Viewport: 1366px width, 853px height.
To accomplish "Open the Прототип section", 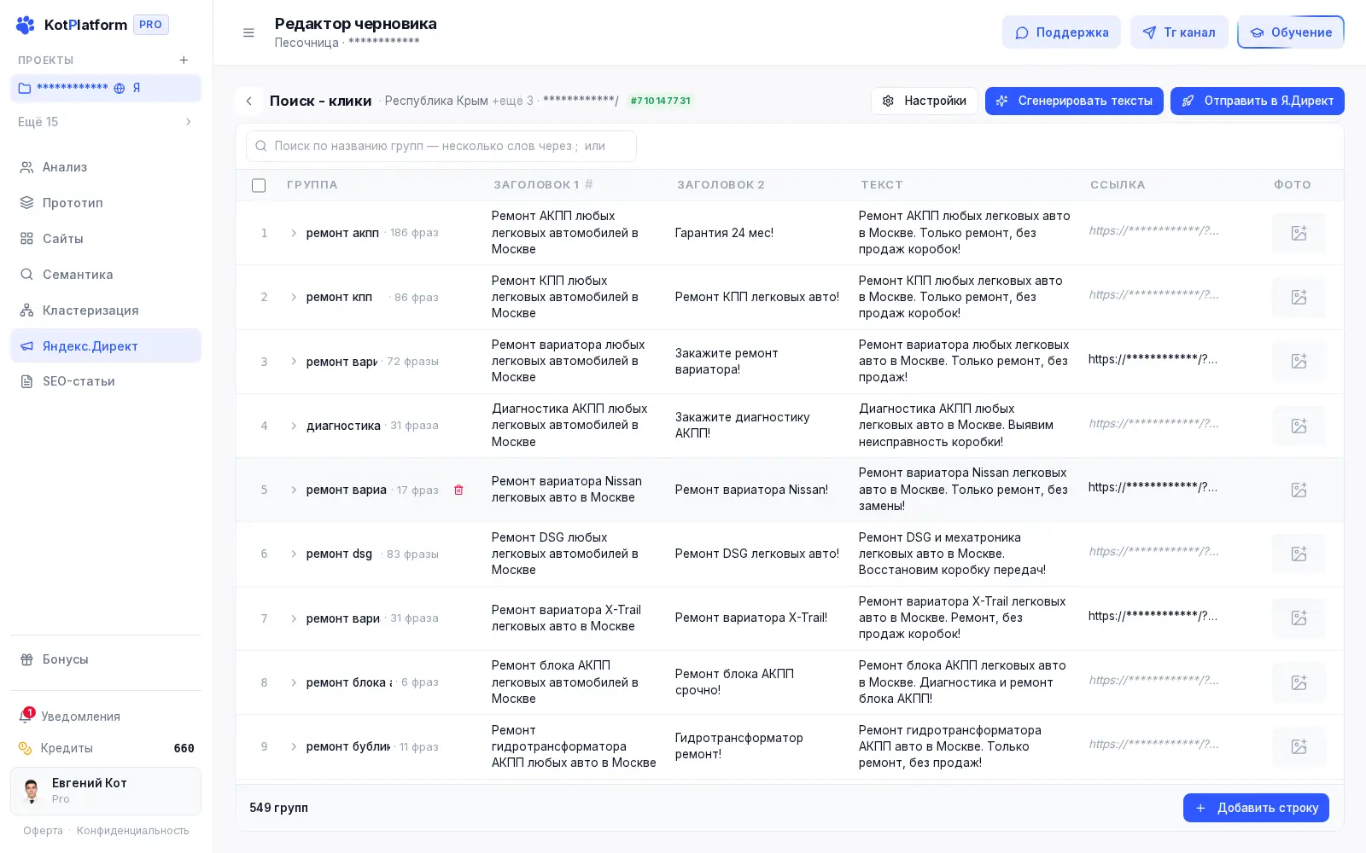I will pyautogui.click(x=106, y=203).
